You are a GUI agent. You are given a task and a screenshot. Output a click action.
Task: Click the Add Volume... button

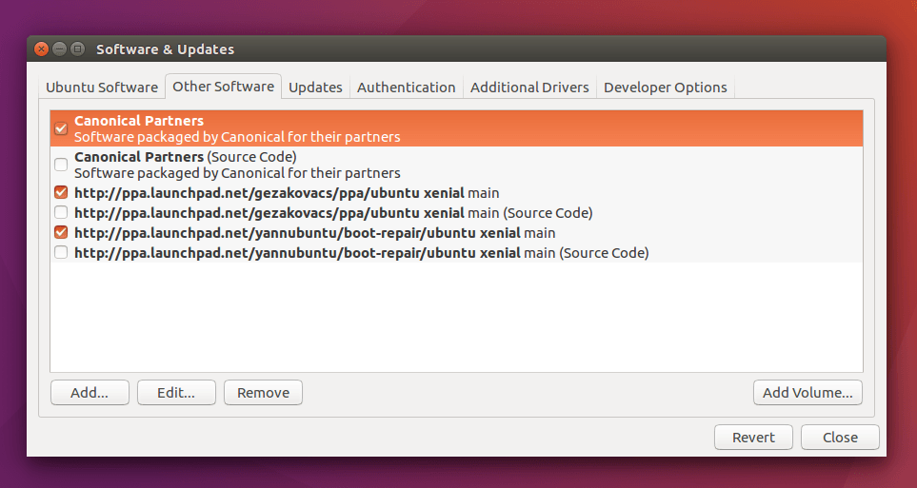tap(807, 393)
